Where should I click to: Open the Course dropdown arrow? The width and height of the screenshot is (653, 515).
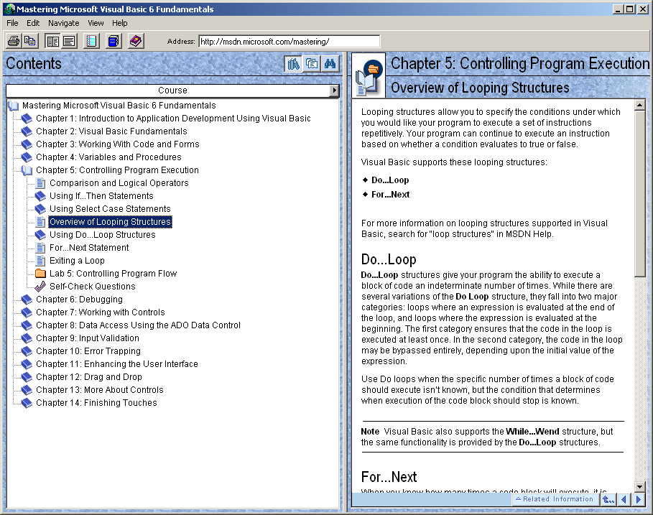[334, 91]
